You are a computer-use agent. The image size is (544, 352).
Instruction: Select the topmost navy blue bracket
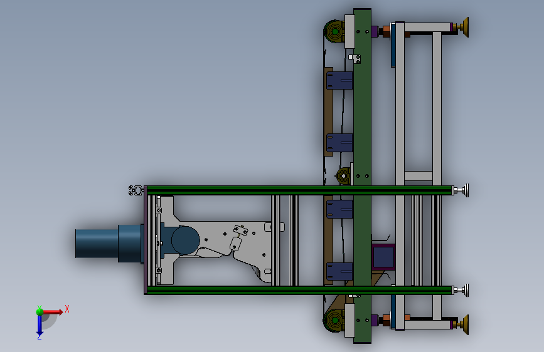pos(339,80)
